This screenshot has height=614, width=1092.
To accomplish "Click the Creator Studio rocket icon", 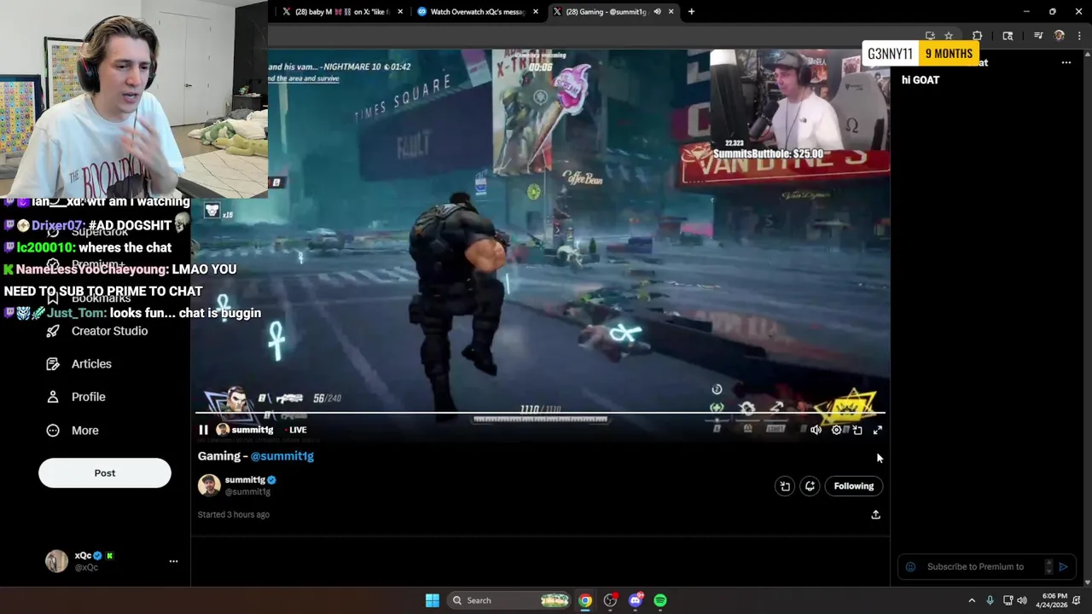I will pos(53,331).
